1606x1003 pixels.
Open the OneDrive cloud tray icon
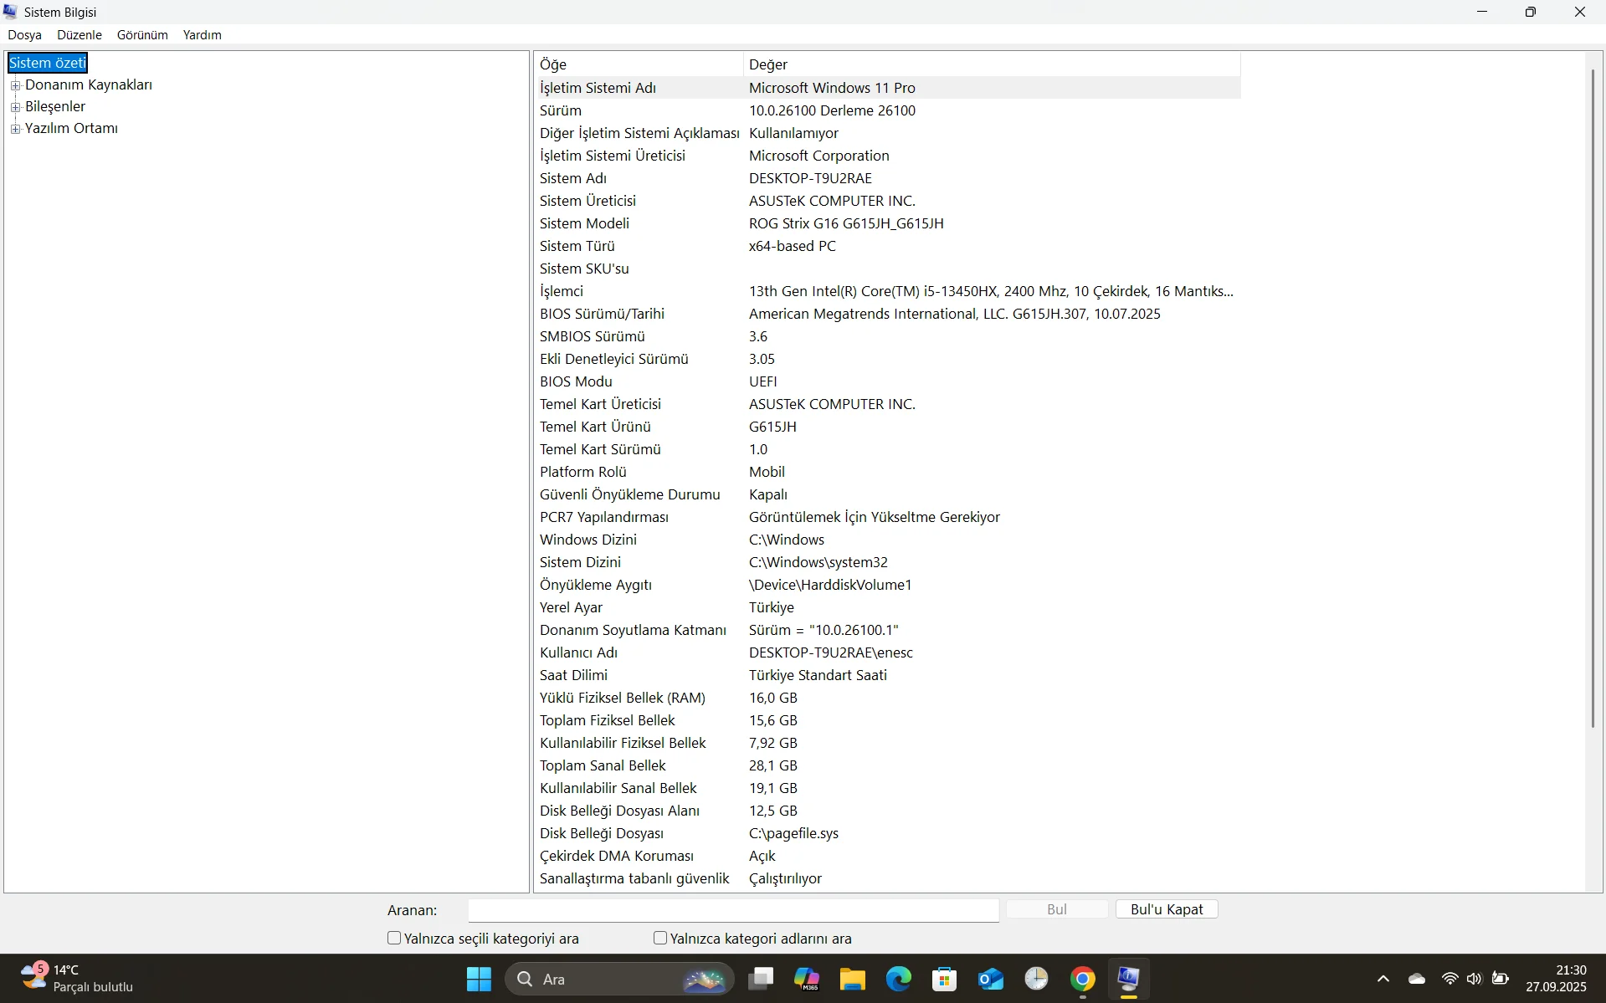[x=1417, y=979]
